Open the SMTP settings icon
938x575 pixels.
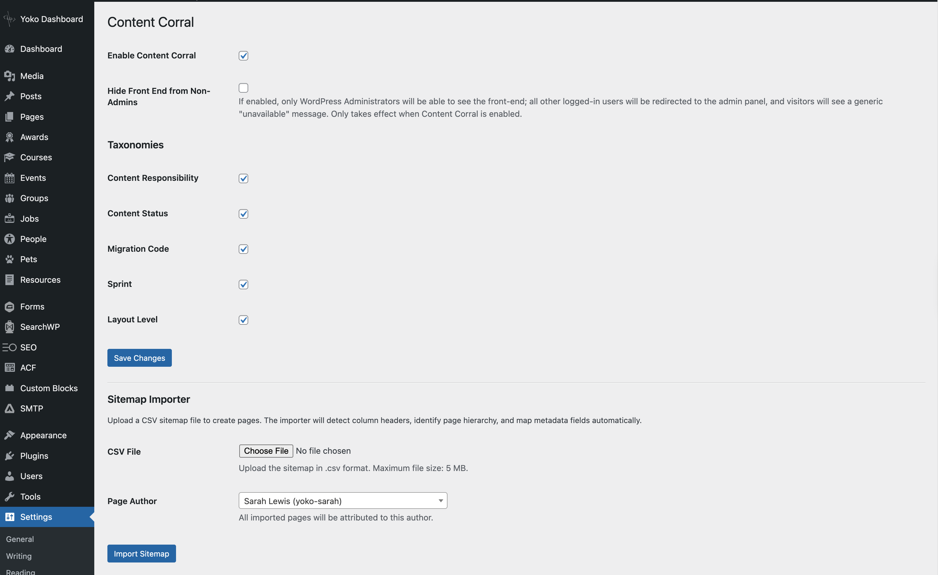pos(10,408)
